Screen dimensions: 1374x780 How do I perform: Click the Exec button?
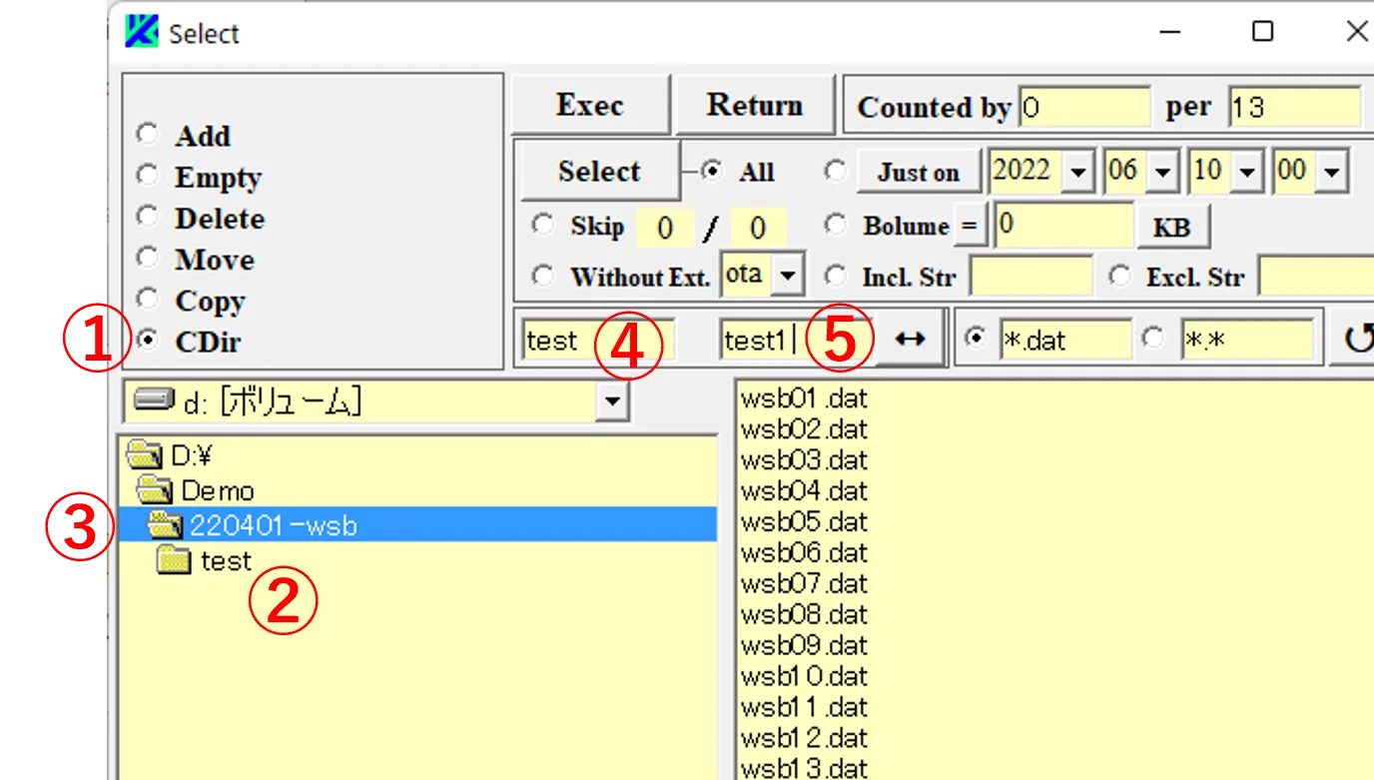(x=590, y=105)
